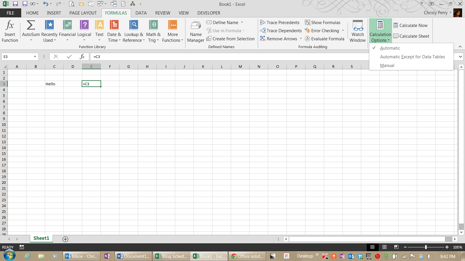
Task: Click the Insert Function fx icon
Action: pos(10,26)
